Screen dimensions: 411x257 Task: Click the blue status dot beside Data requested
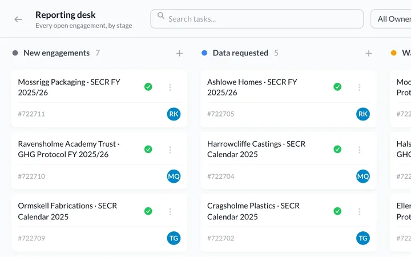click(204, 53)
